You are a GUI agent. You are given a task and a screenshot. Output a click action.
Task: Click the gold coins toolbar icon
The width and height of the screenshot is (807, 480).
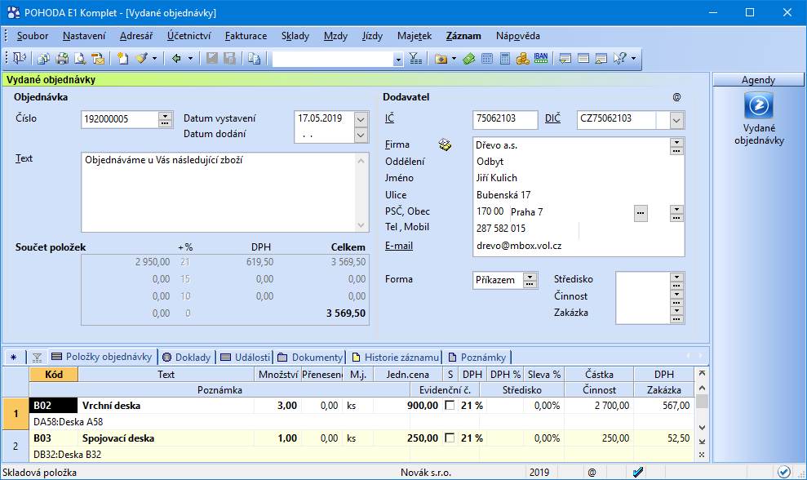523,59
